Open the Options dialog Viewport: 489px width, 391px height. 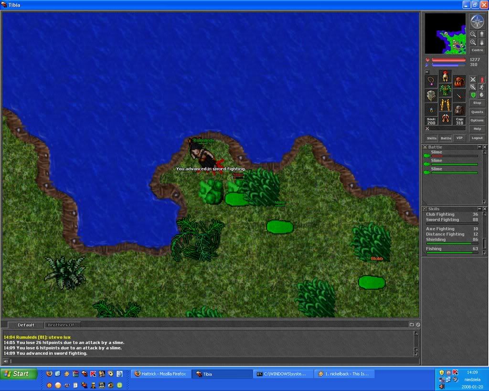tap(477, 120)
